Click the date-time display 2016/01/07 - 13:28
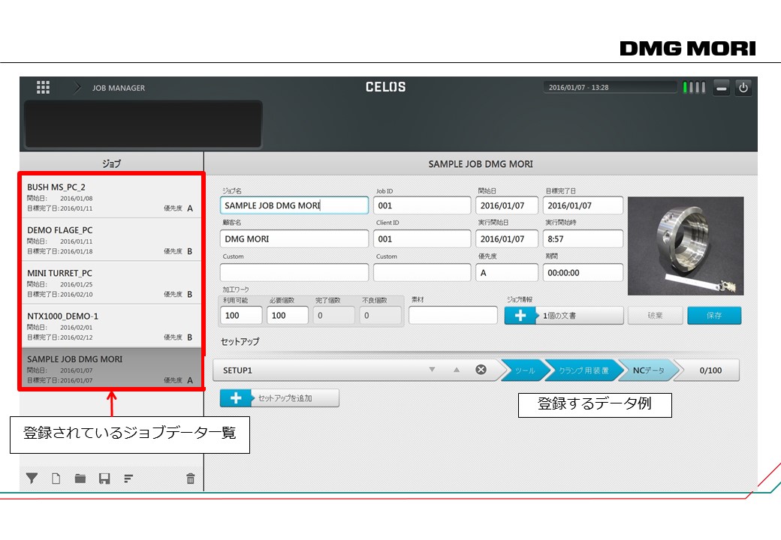Viewport: 781px width, 540px height. [x=610, y=88]
